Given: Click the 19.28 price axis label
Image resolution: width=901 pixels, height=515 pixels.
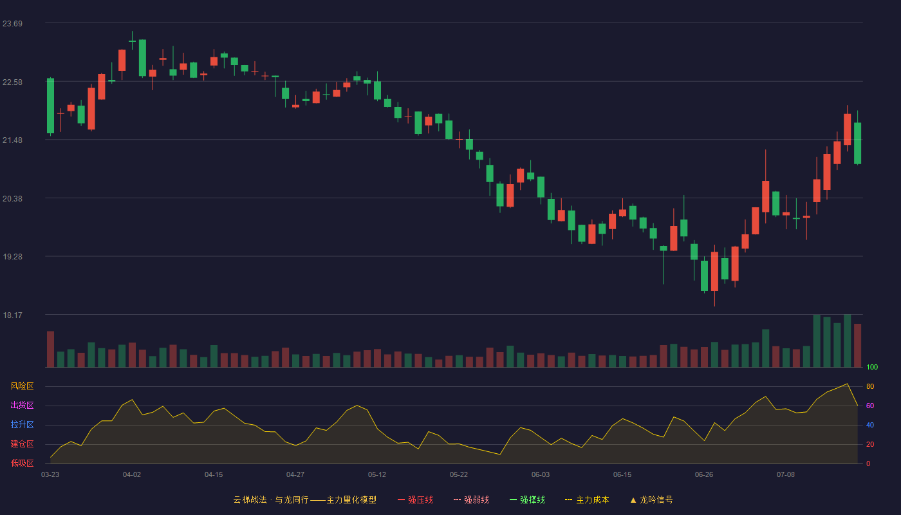Looking at the screenshot, I should tap(12, 257).
